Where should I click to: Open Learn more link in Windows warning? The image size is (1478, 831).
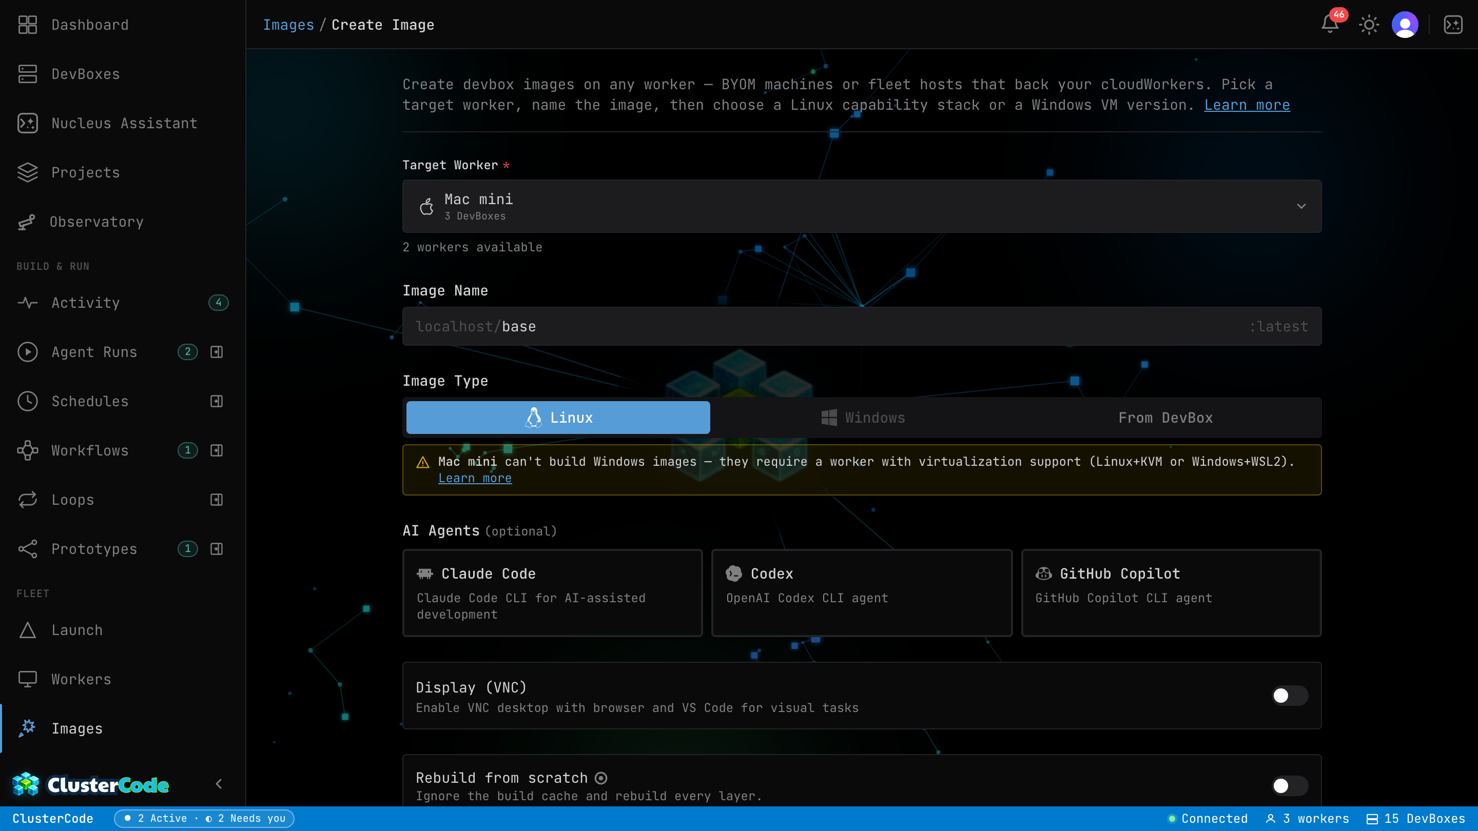tap(475, 478)
